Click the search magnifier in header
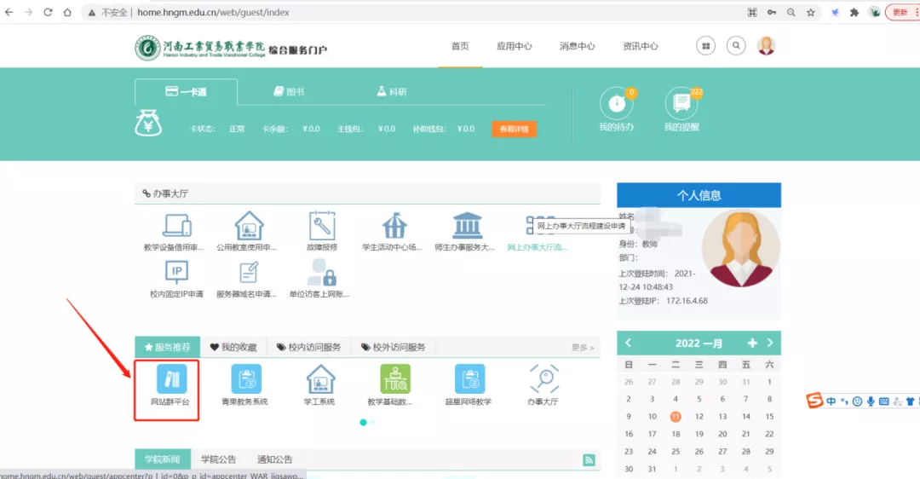The width and height of the screenshot is (920, 479). (x=736, y=46)
